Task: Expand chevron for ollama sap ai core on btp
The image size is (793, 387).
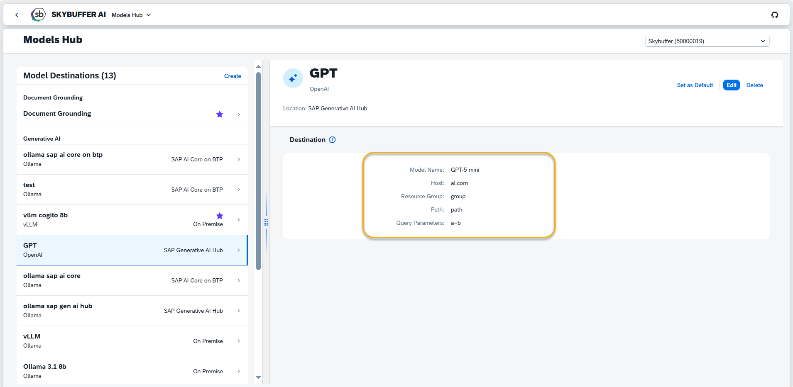Action: [x=239, y=159]
